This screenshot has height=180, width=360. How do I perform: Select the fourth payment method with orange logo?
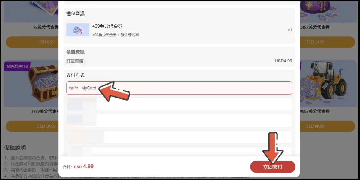(179, 137)
